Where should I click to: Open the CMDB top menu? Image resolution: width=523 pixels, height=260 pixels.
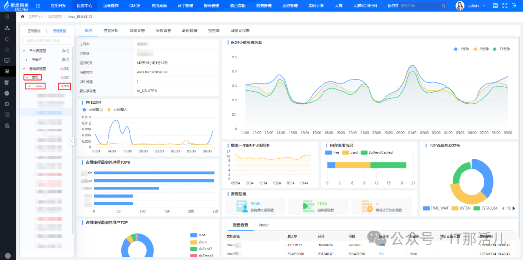[135, 6]
